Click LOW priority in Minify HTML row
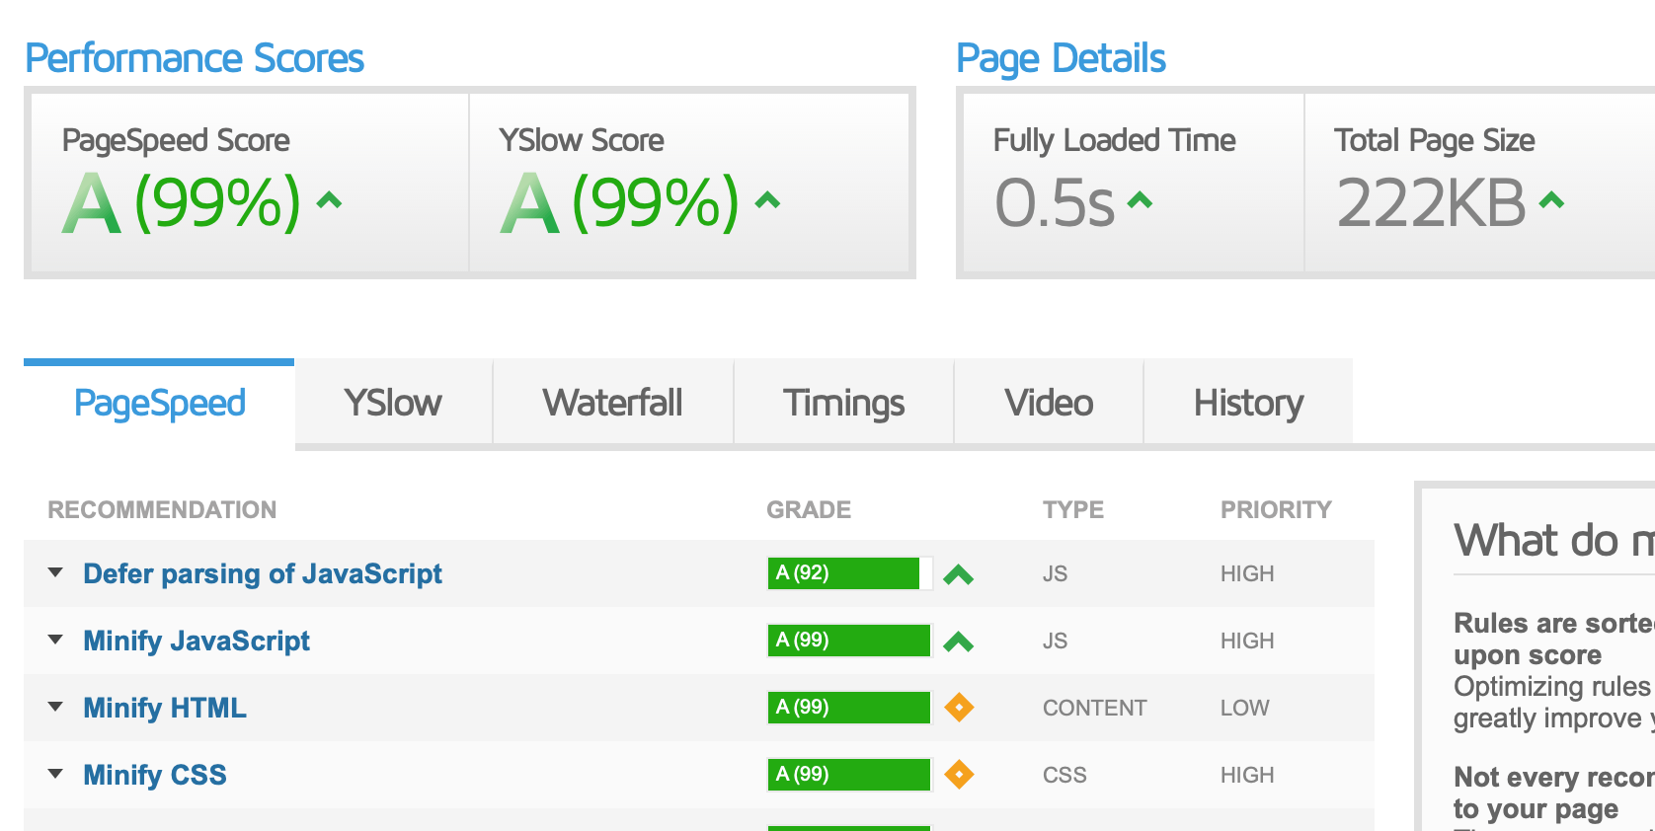 [x=1244, y=708]
